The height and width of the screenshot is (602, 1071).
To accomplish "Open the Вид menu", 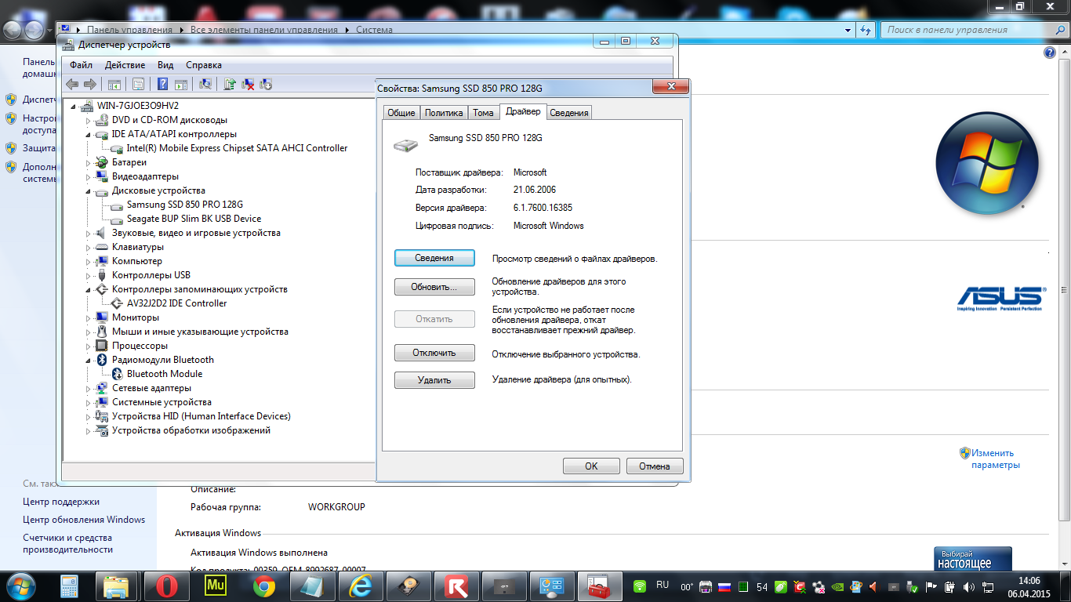I will point(165,65).
